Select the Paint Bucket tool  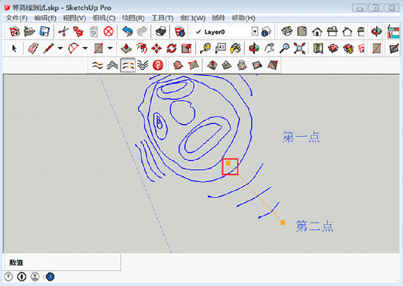235,48
